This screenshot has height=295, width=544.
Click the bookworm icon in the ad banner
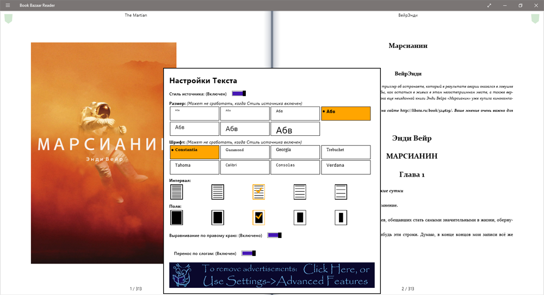click(182, 275)
